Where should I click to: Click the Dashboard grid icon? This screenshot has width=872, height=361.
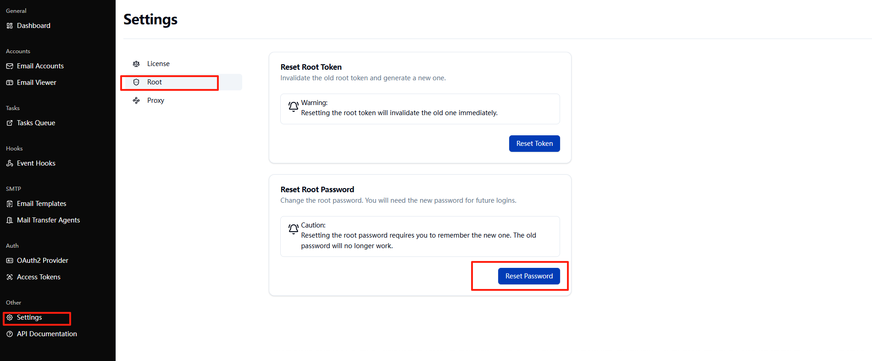(10, 26)
